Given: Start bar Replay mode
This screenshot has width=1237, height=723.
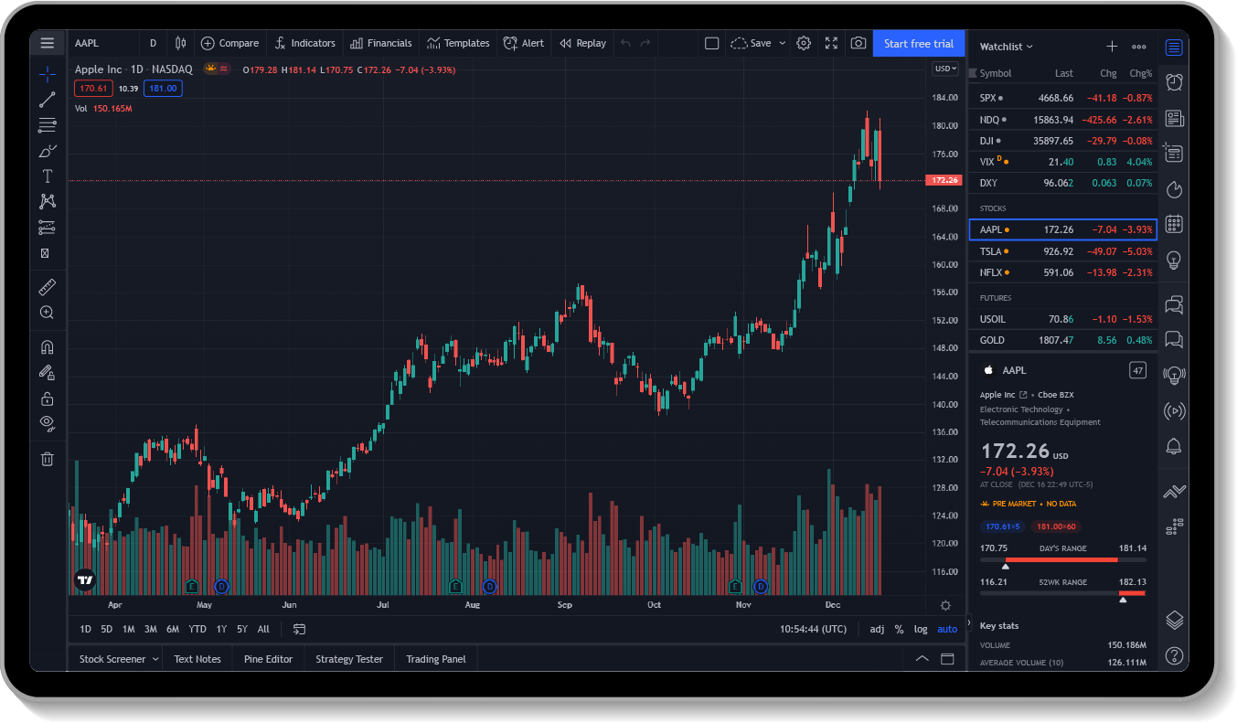Looking at the screenshot, I should (582, 43).
